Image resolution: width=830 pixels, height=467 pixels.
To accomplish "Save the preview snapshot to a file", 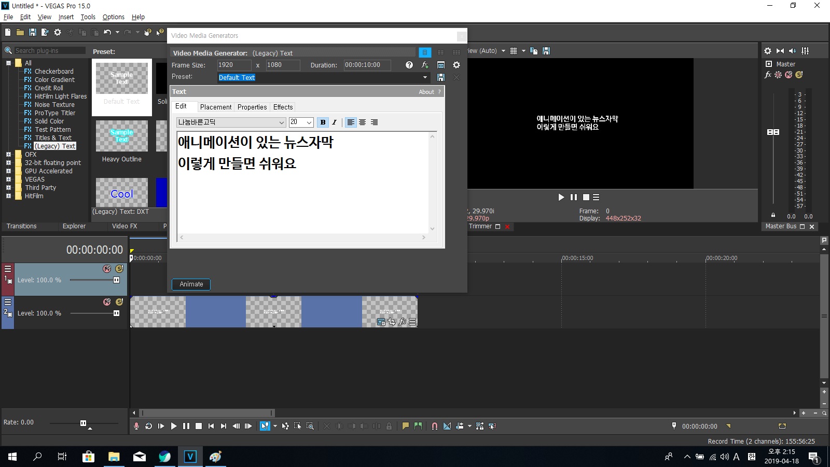I will point(546,51).
